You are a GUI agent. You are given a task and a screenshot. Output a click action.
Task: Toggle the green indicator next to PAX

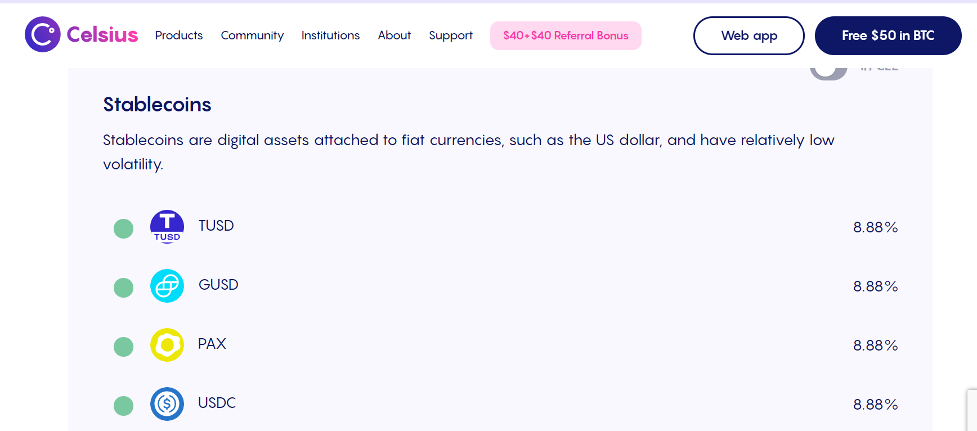[x=123, y=347]
